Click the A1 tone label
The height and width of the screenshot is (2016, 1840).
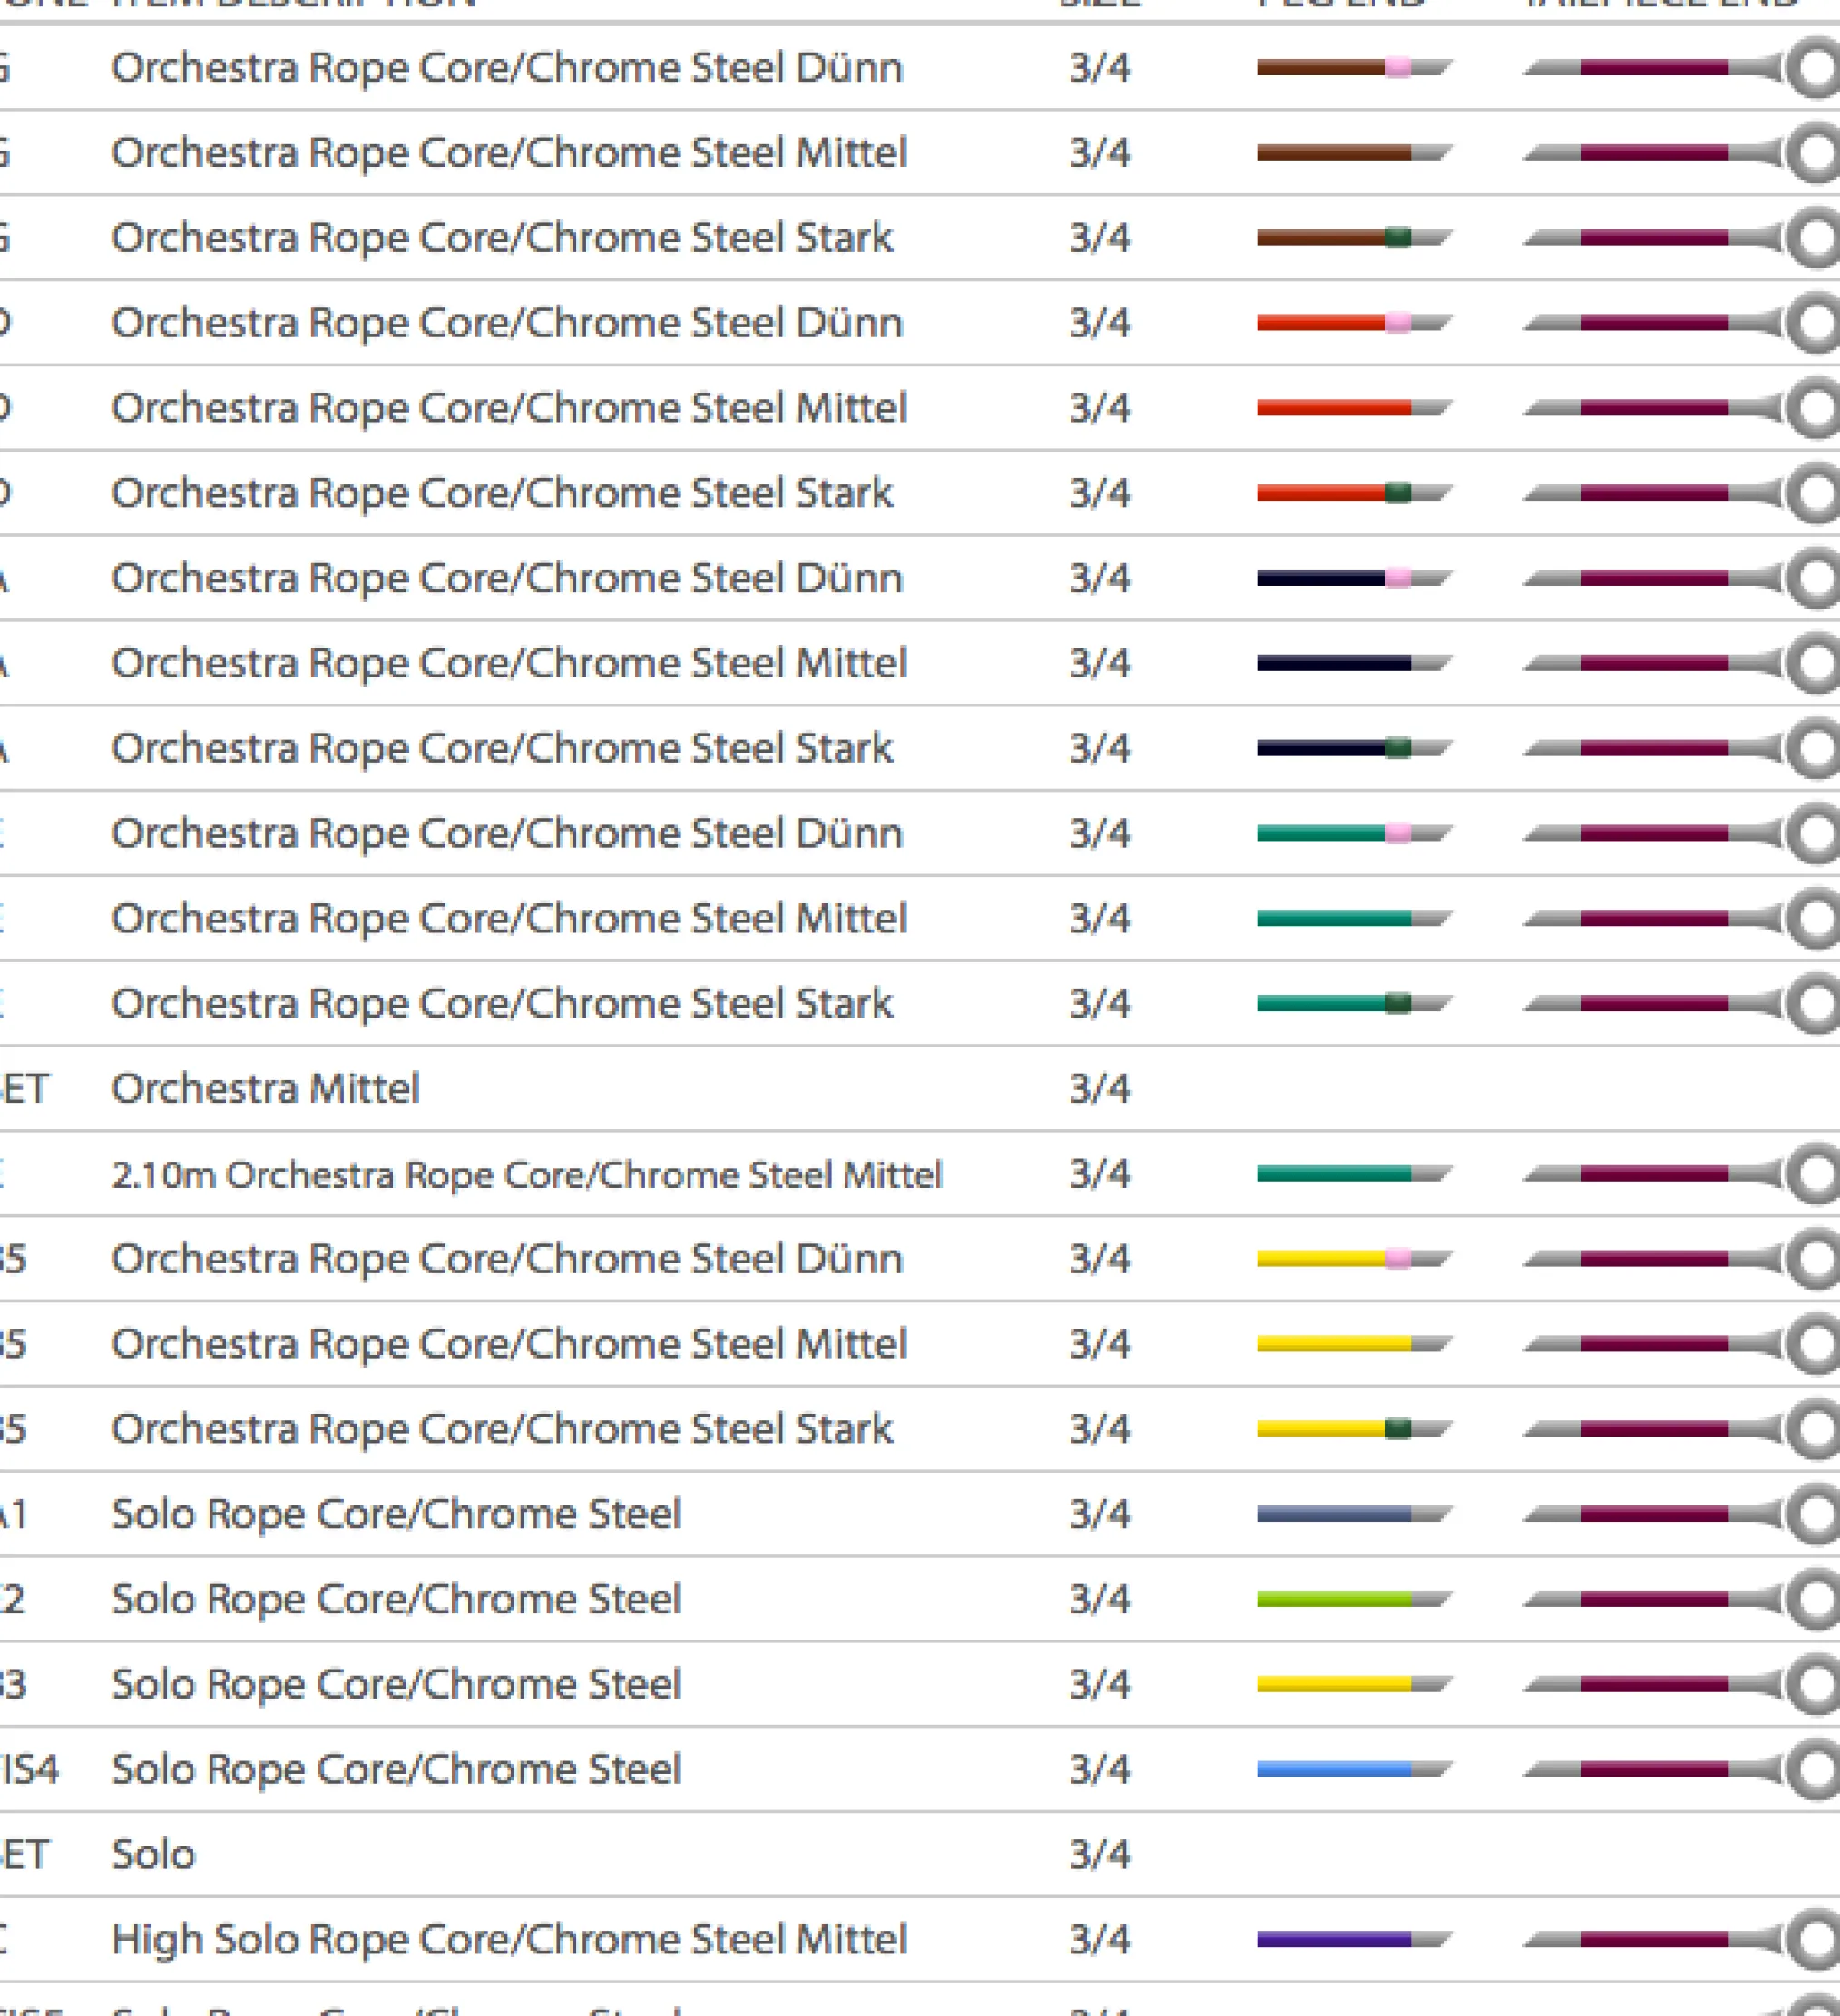[x=14, y=1514]
